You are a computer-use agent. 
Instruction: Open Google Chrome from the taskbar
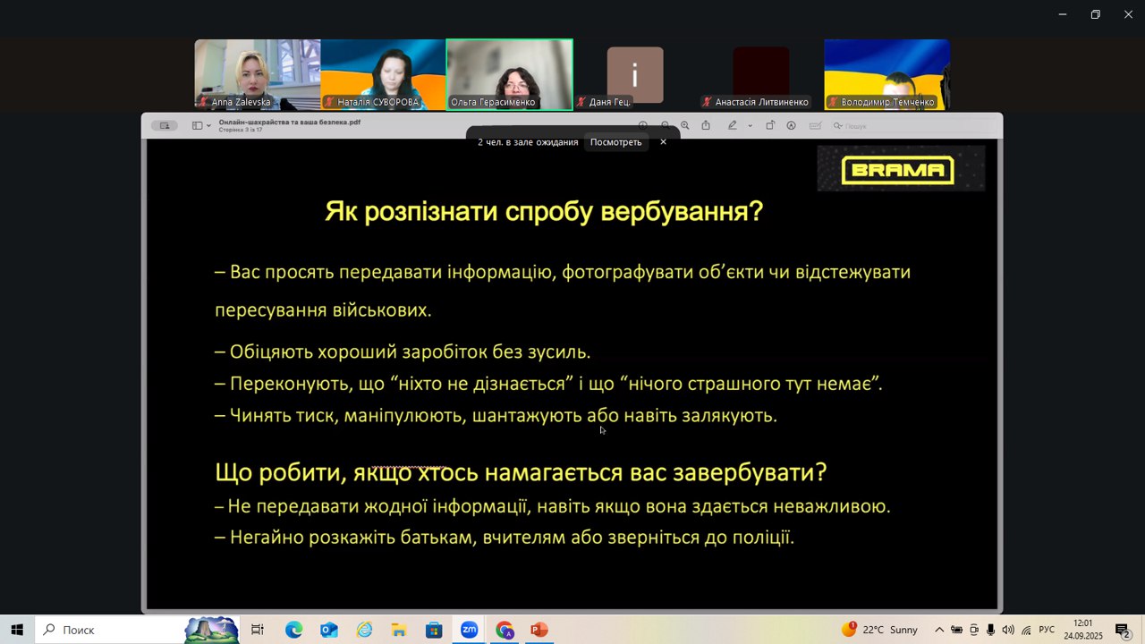(505, 630)
